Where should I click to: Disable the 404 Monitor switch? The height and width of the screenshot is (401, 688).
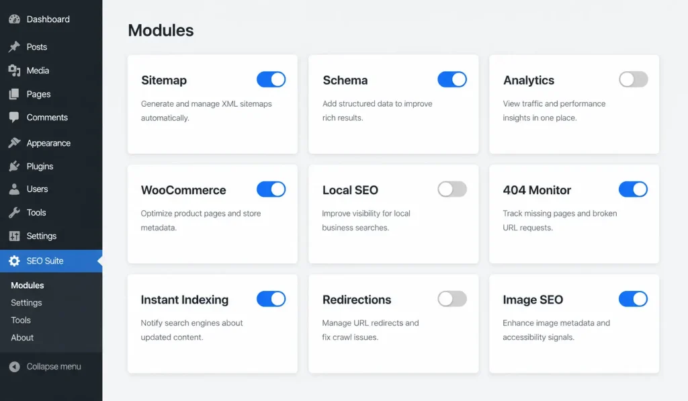click(633, 189)
